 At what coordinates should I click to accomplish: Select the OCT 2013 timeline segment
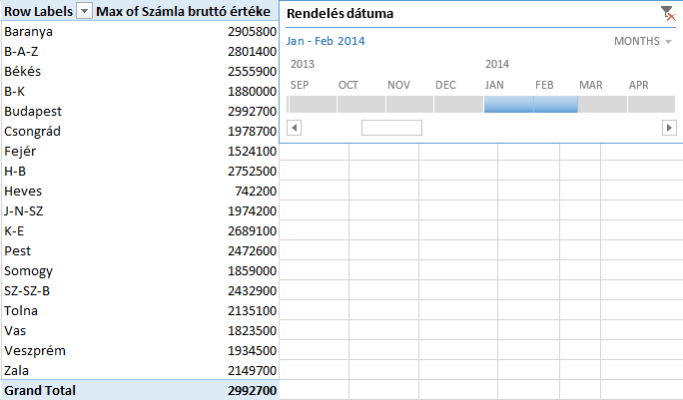click(361, 105)
